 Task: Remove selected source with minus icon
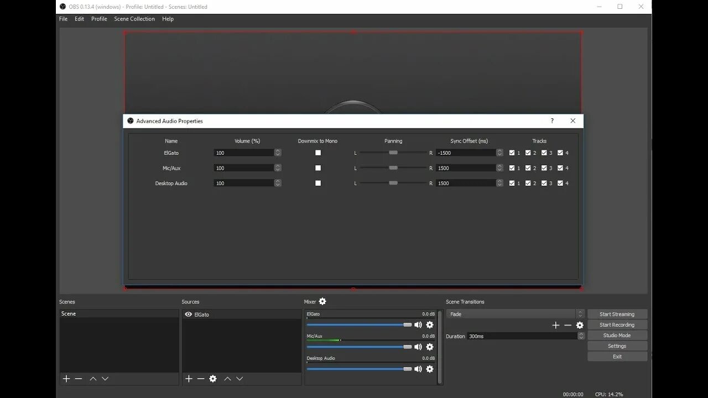coord(201,379)
